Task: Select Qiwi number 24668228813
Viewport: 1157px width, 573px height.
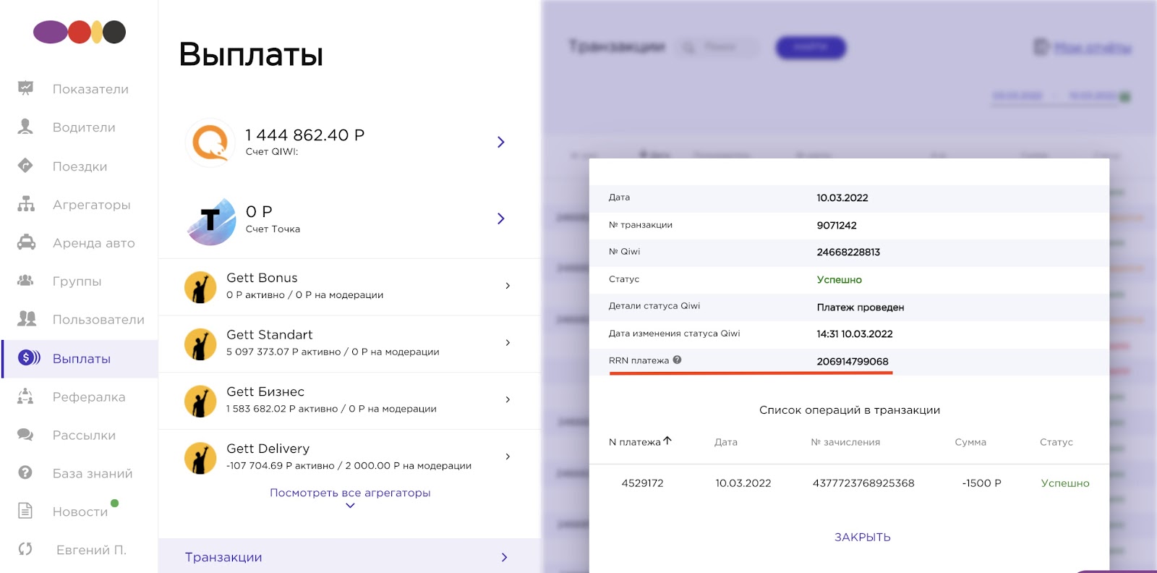Action: click(x=848, y=252)
